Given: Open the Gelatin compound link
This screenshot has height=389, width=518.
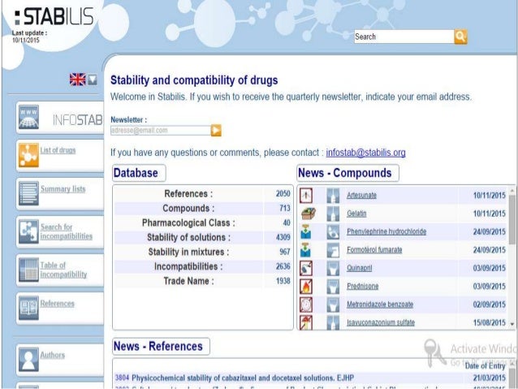Looking at the screenshot, I should coord(356,214).
